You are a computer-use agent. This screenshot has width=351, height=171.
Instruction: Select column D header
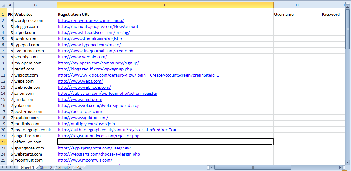point(297,5)
